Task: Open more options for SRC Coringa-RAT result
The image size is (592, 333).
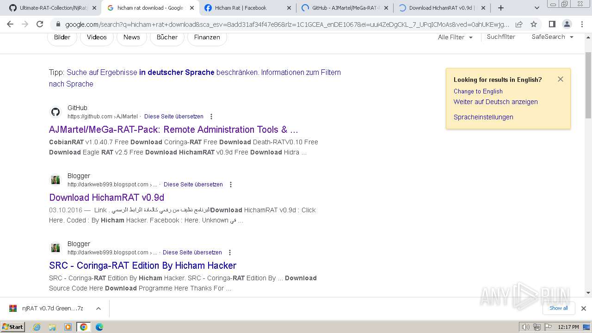Action: pos(230,253)
